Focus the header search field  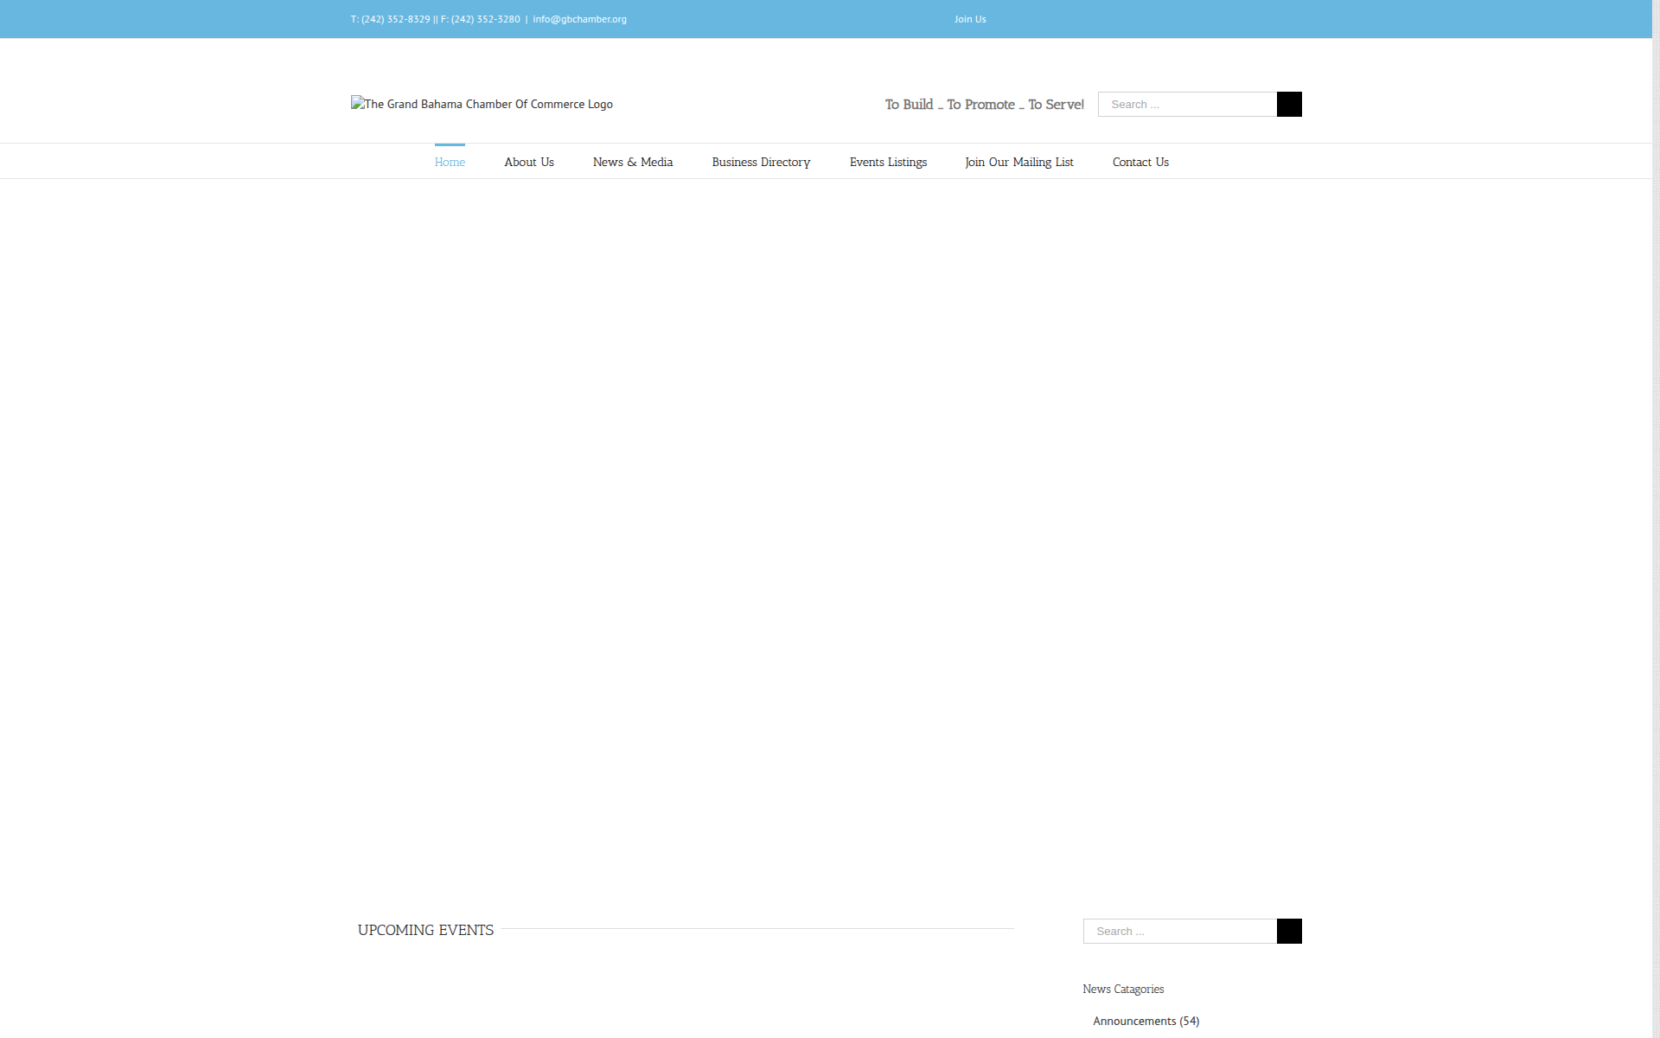1187,104
